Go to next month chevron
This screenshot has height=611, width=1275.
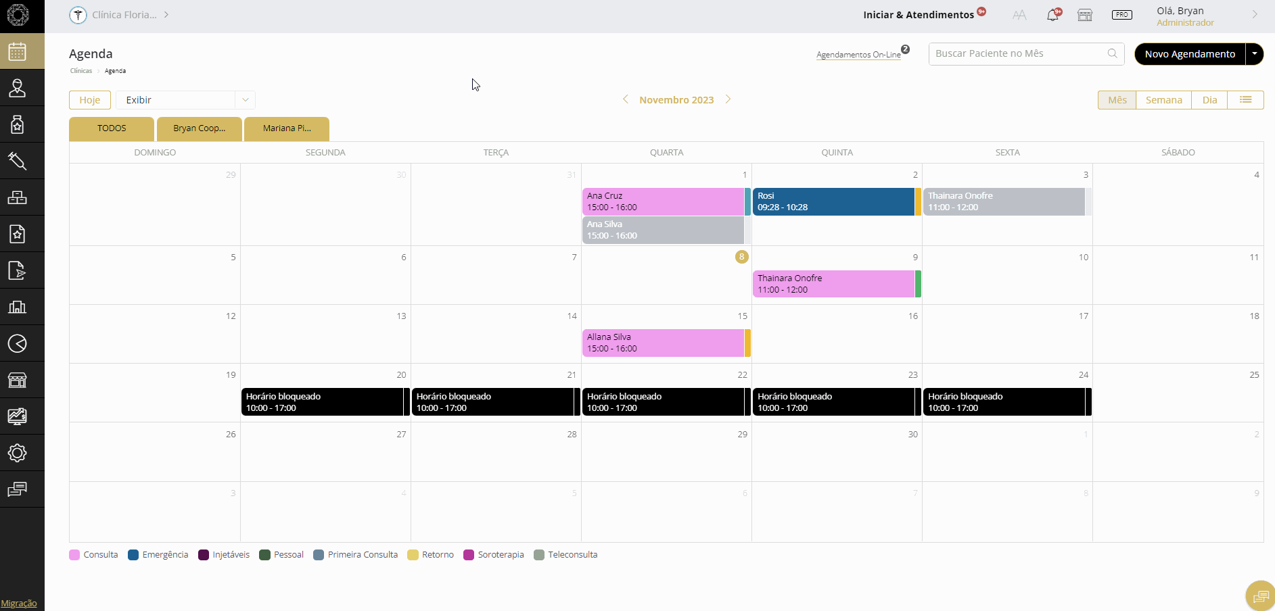click(728, 99)
